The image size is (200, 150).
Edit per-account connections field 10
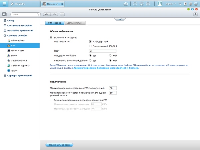pyautogui.click(x=113, y=93)
